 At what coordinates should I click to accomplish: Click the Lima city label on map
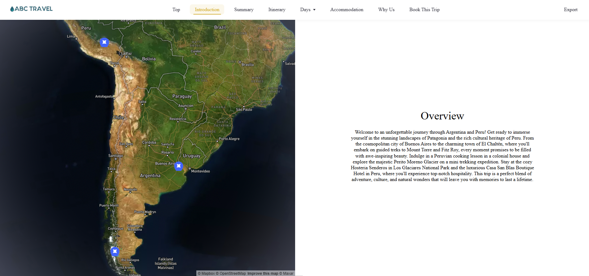(71, 36)
